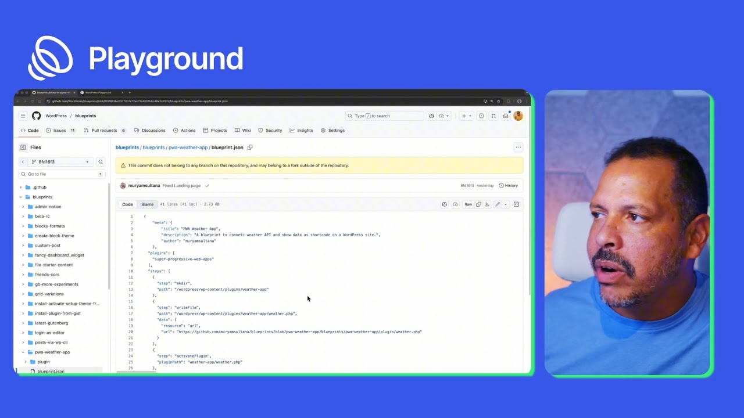The image size is (744, 418).
Task: Select blueprint.json in the file tree
Action: [51, 371]
